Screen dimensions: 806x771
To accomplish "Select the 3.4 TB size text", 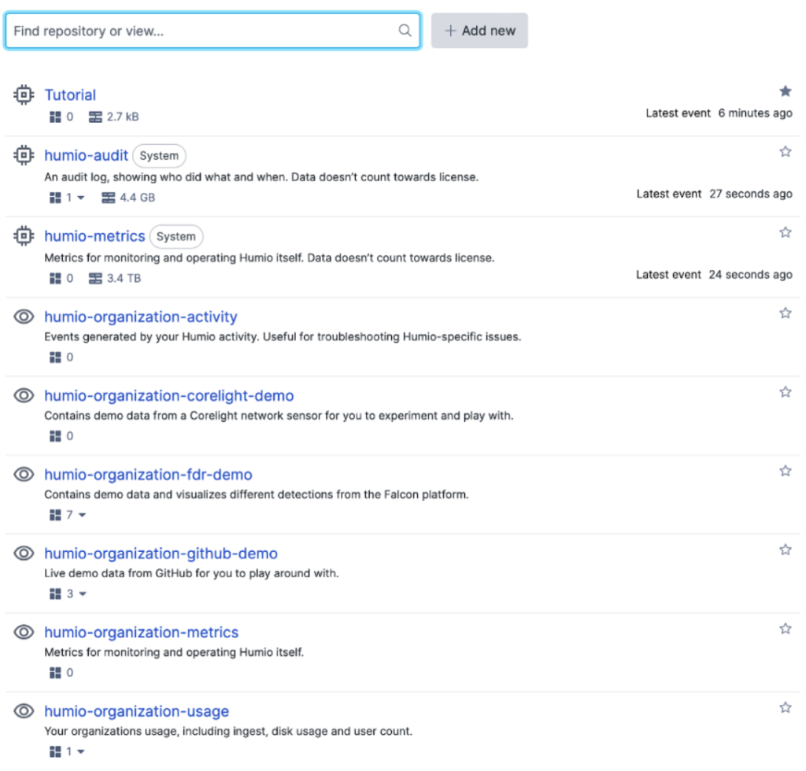I will (x=124, y=278).
